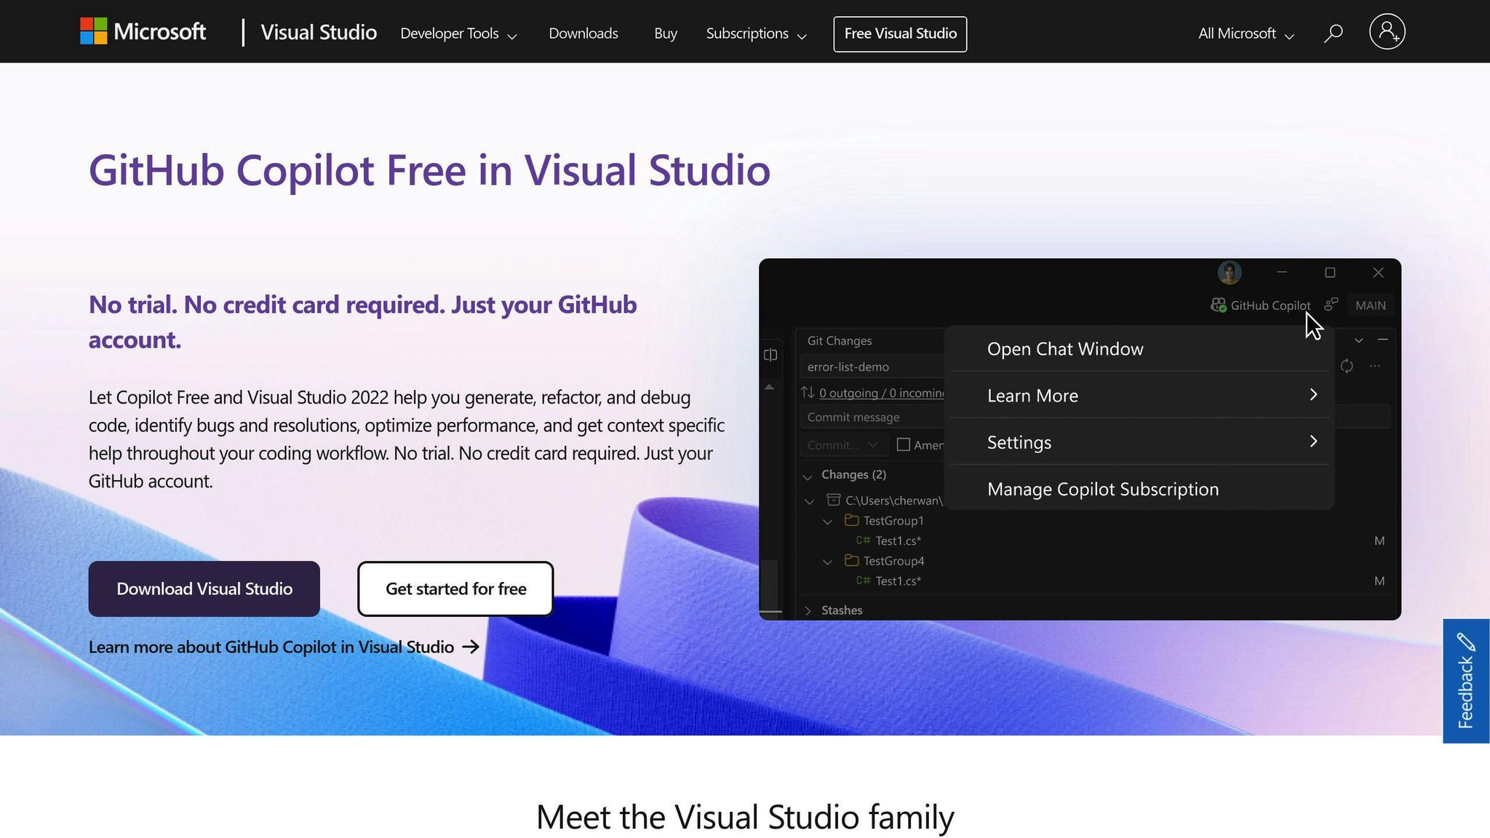This screenshot has height=838, width=1490.
Task: Click the C# file icon next to Test1.cs
Action: 863,540
